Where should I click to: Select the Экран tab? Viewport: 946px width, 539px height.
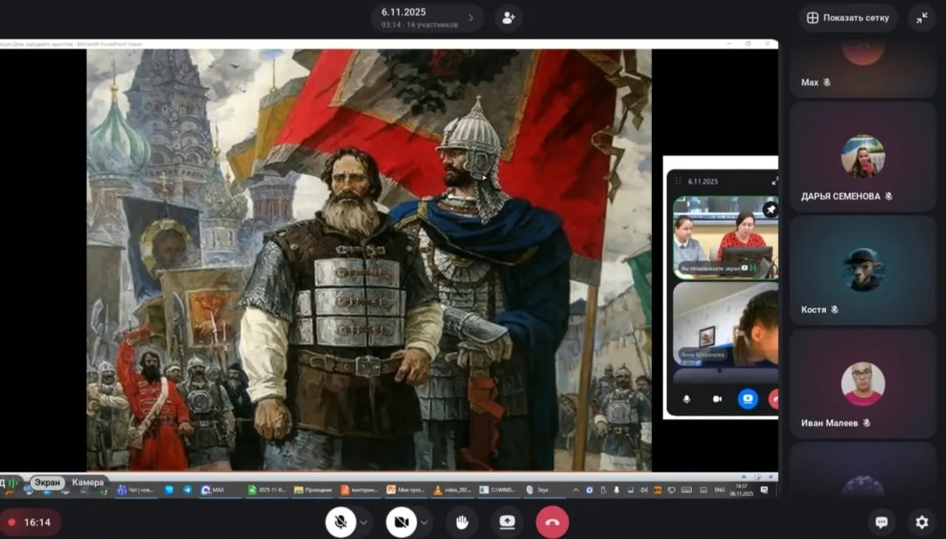pyautogui.click(x=48, y=483)
